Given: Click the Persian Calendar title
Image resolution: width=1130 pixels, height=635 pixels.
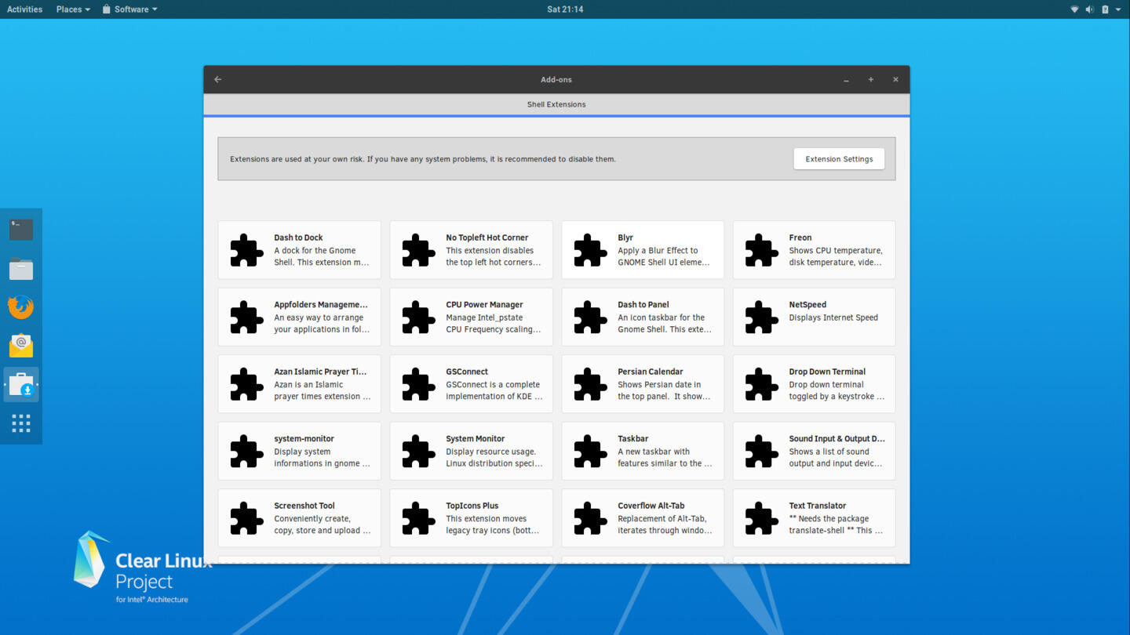Looking at the screenshot, I should pyautogui.click(x=651, y=372).
